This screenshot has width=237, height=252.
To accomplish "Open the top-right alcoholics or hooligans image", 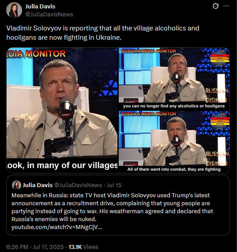I will (x=174, y=79).
